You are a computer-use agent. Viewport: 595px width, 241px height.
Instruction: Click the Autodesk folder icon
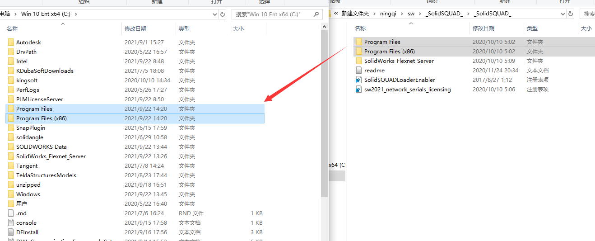pyautogui.click(x=11, y=43)
